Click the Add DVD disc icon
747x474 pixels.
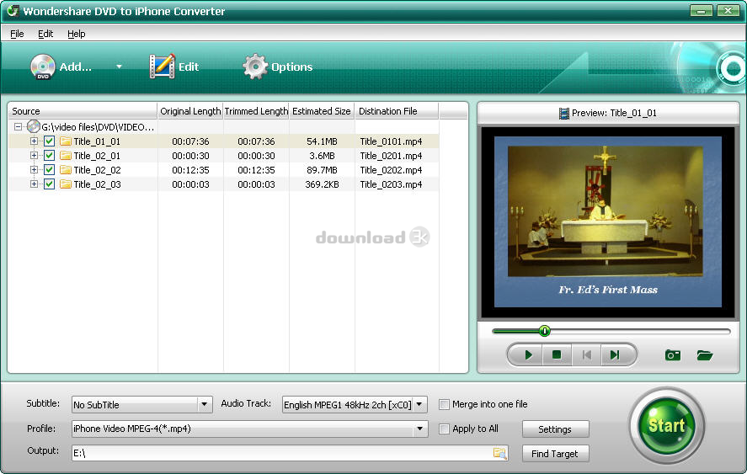click(x=43, y=67)
